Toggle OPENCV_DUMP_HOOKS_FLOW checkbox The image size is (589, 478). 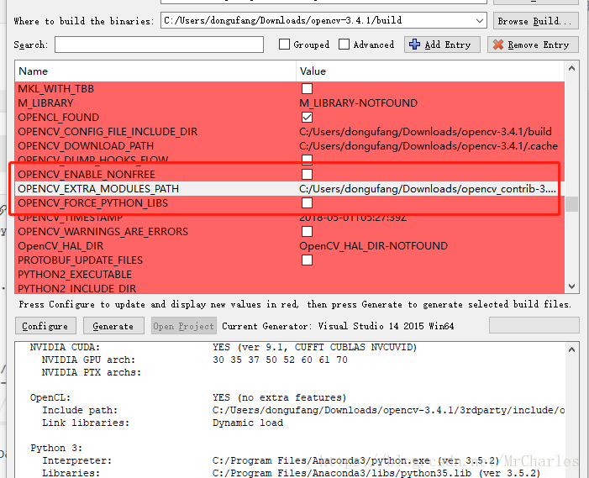(x=307, y=160)
